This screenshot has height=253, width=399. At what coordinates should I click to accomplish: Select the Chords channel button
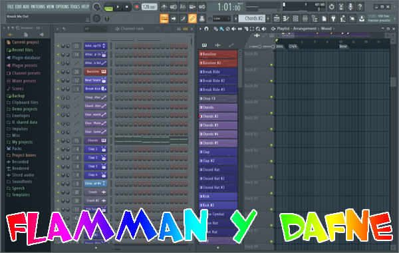point(95,140)
